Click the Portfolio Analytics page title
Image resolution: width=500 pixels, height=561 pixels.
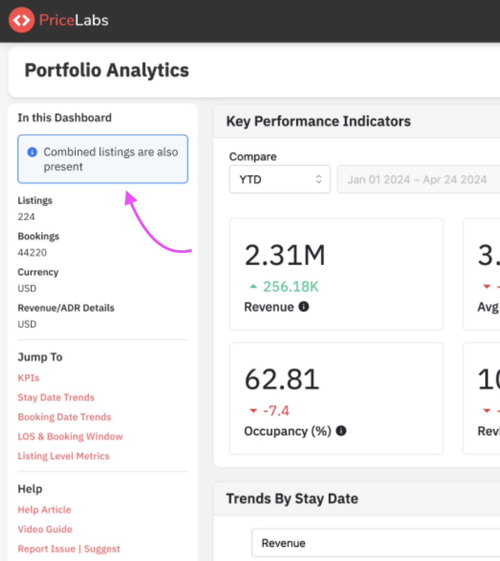pos(107,70)
